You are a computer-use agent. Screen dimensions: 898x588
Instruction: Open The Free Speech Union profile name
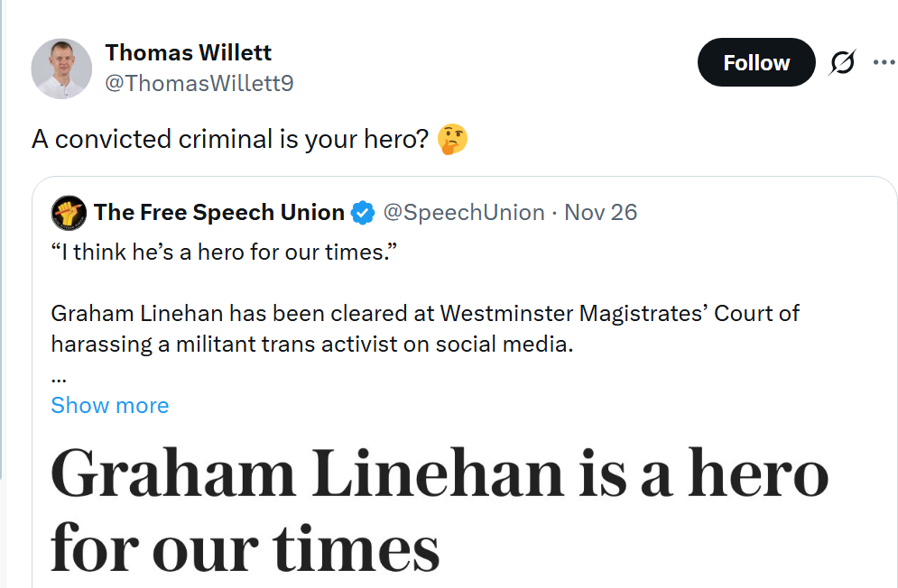coord(218,213)
